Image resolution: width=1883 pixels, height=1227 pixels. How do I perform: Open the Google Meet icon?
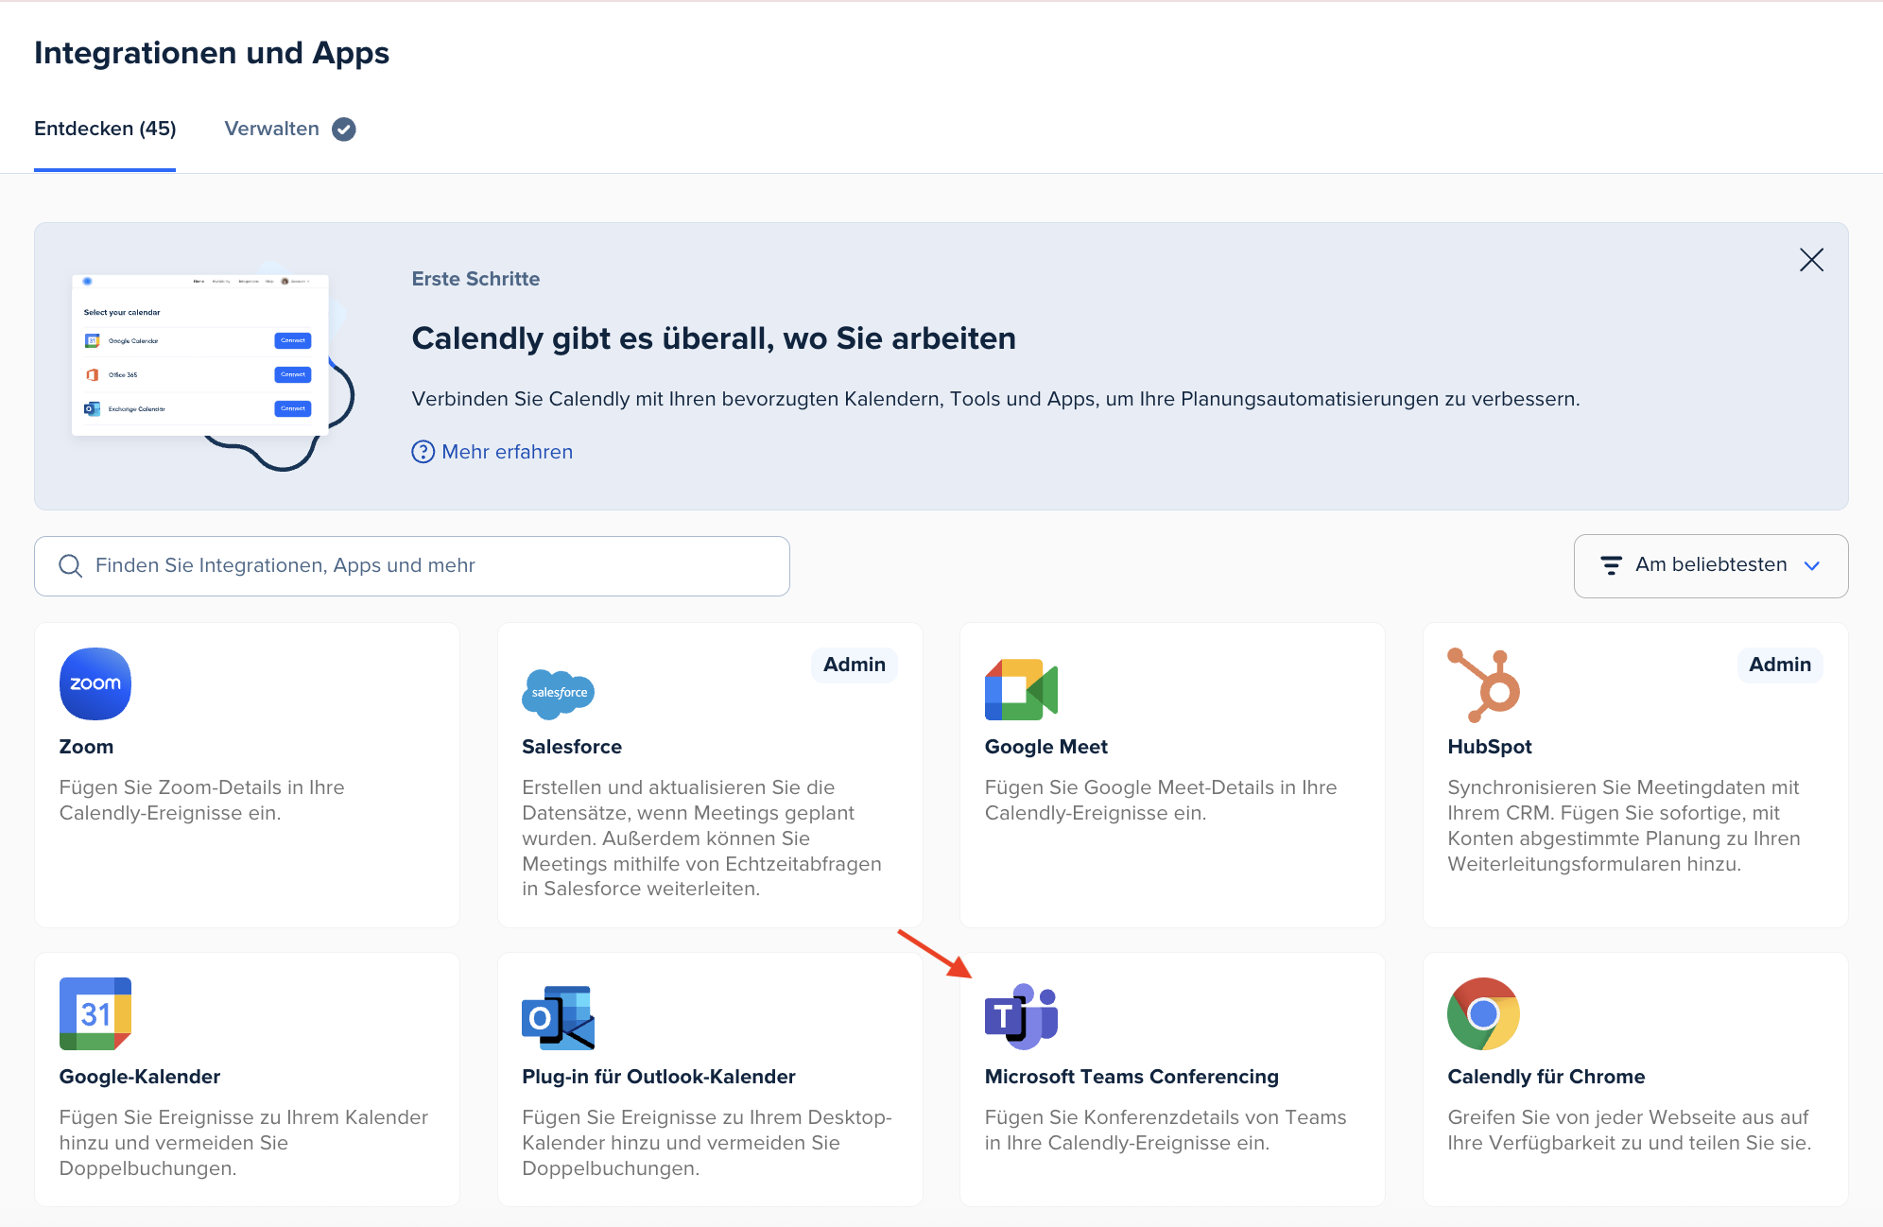tap(1021, 689)
